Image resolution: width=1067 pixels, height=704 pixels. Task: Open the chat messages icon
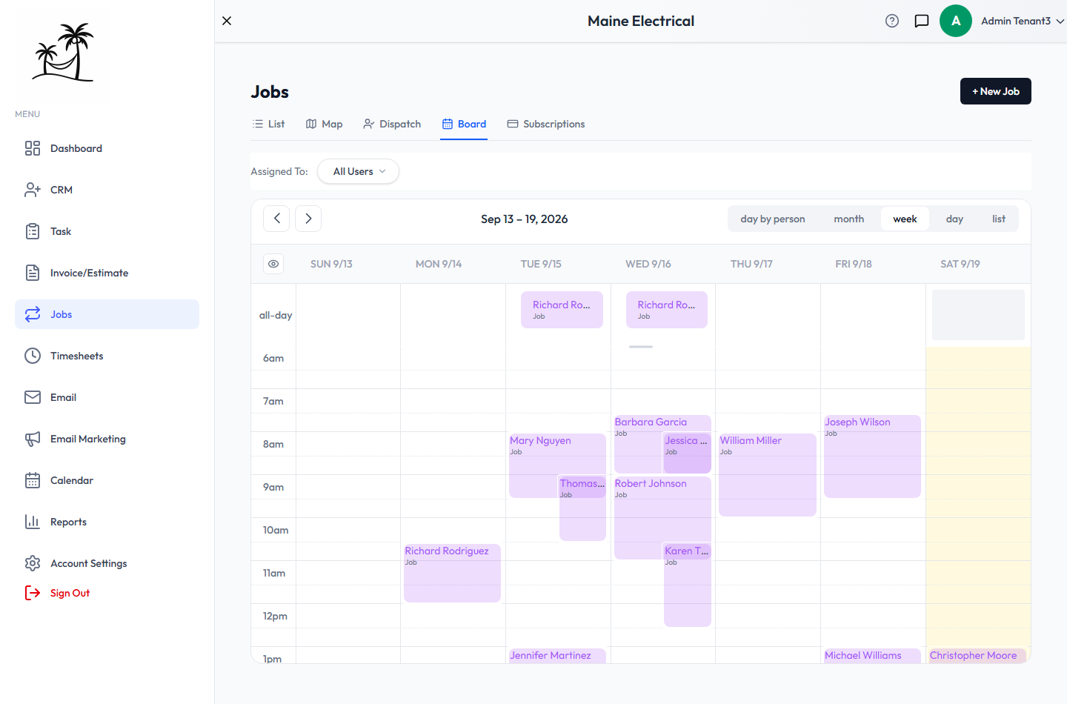[x=922, y=21]
